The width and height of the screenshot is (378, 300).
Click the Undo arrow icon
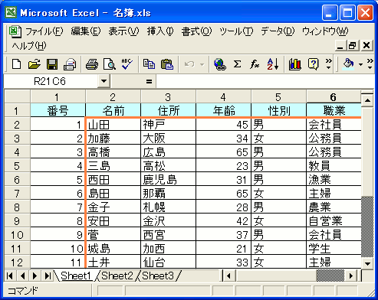(x=189, y=64)
